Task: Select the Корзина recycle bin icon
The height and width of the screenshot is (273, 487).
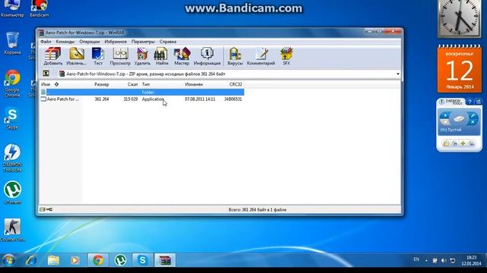Action: (12, 43)
